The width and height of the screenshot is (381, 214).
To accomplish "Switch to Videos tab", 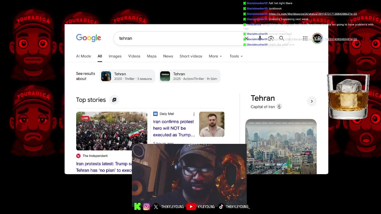I will [134, 56].
